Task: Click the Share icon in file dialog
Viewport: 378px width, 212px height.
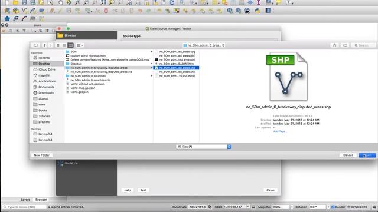Action: coord(335,45)
